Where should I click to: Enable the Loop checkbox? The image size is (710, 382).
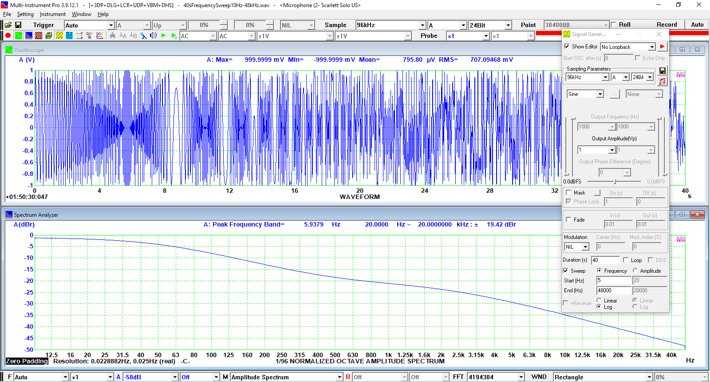626,260
